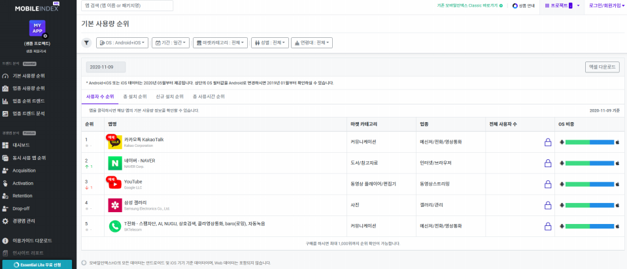The image size is (627, 269).
Task: Click the NAVER app icon
Action: point(115,163)
